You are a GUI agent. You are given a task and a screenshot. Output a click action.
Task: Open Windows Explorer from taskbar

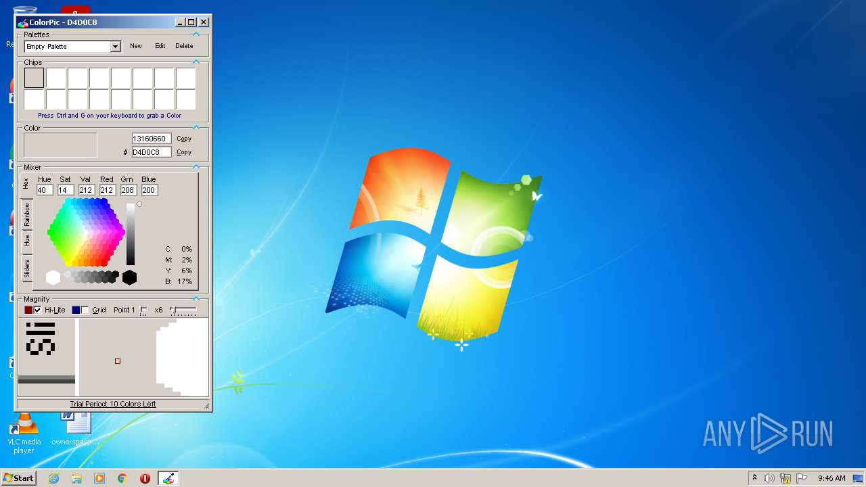click(76, 478)
